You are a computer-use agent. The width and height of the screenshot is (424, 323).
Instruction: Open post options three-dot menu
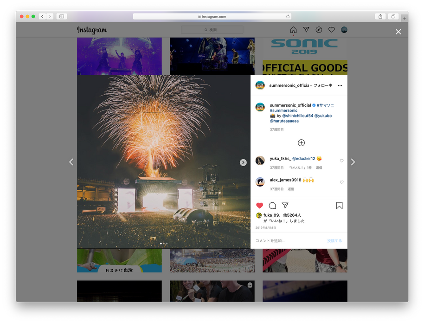pyautogui.click(x=340, y=85)
